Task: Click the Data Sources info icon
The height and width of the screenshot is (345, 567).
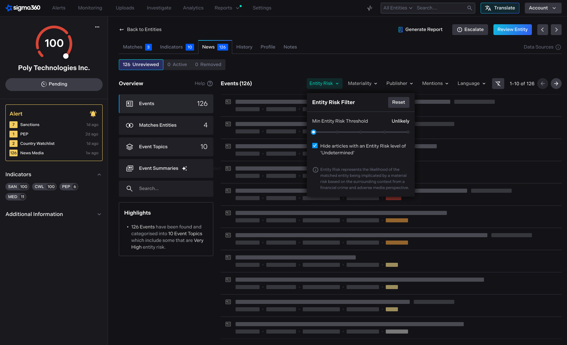Action: [558, 47]
